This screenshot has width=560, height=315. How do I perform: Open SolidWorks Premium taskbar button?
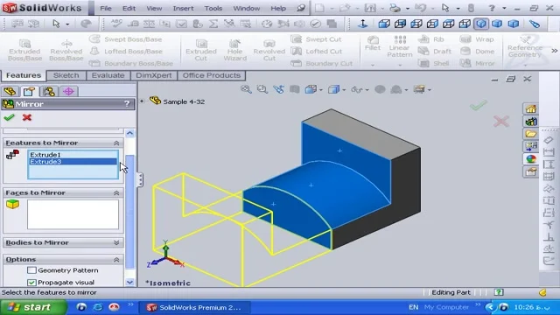(x=194, y=307)
